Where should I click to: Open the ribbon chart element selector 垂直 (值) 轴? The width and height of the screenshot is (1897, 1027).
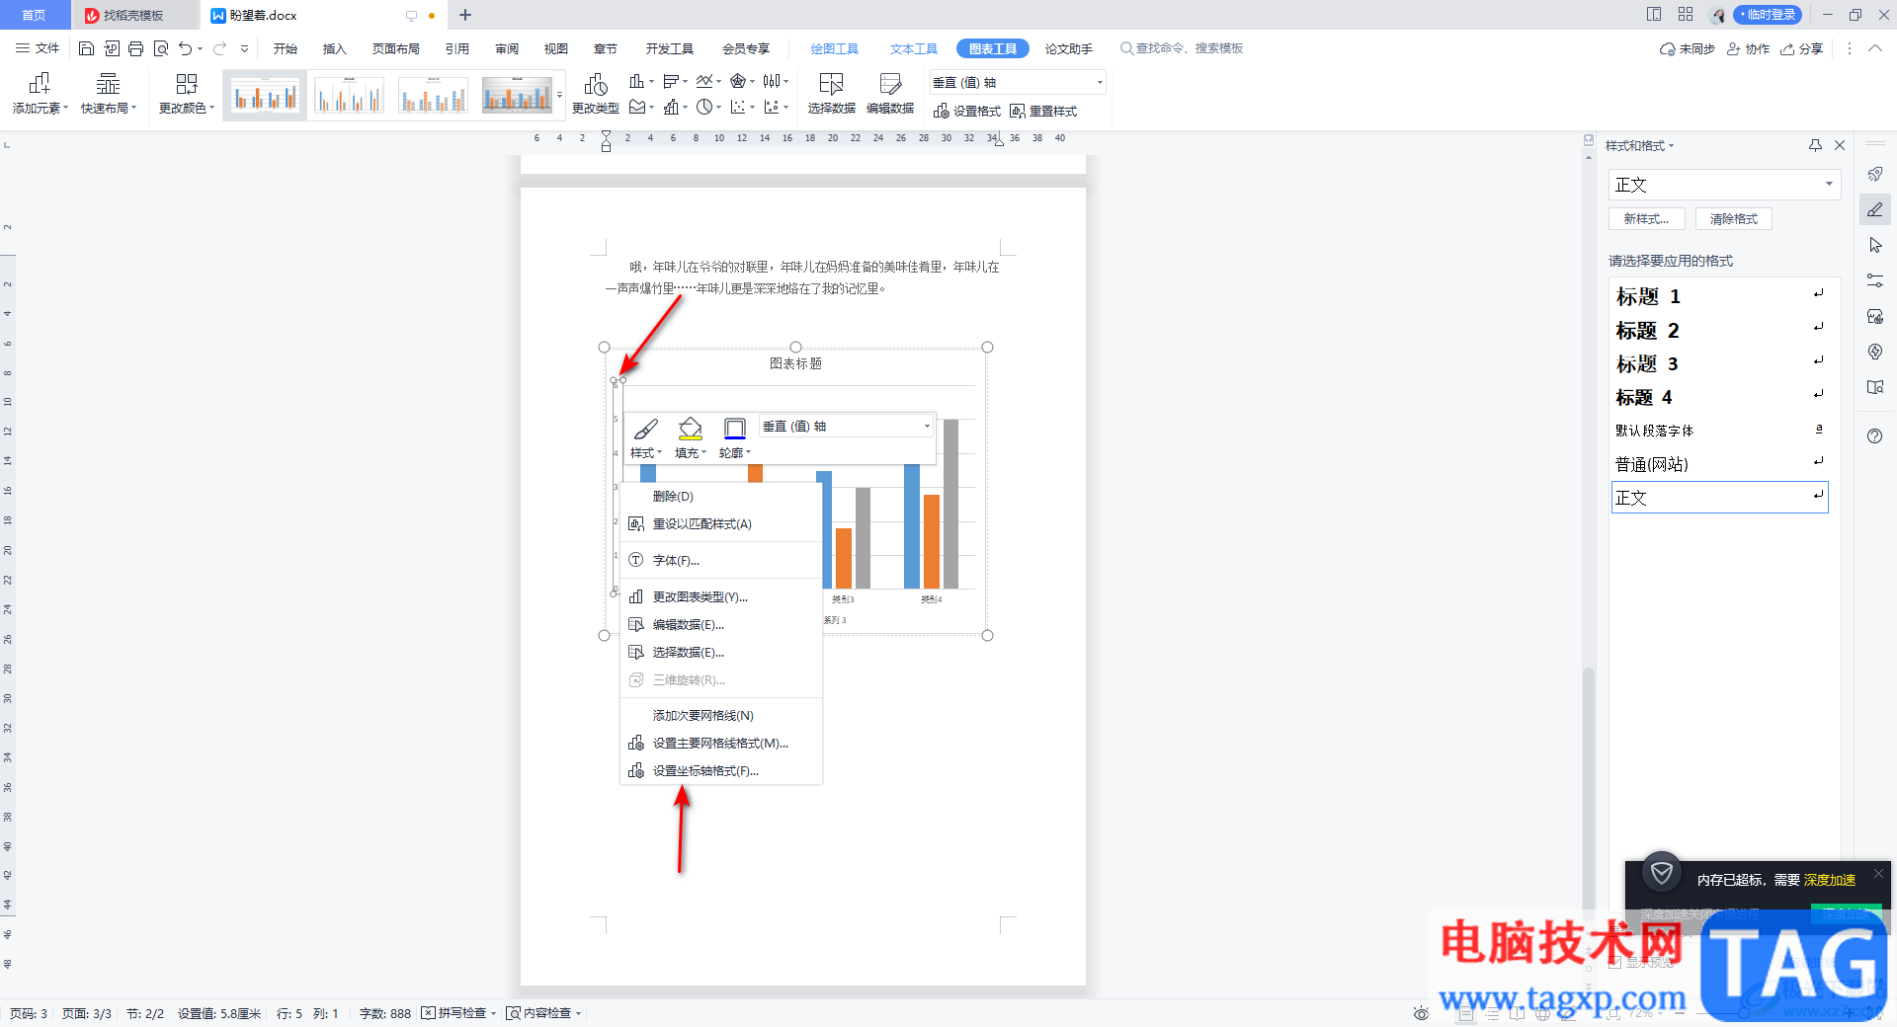[x=1016, y=82]
